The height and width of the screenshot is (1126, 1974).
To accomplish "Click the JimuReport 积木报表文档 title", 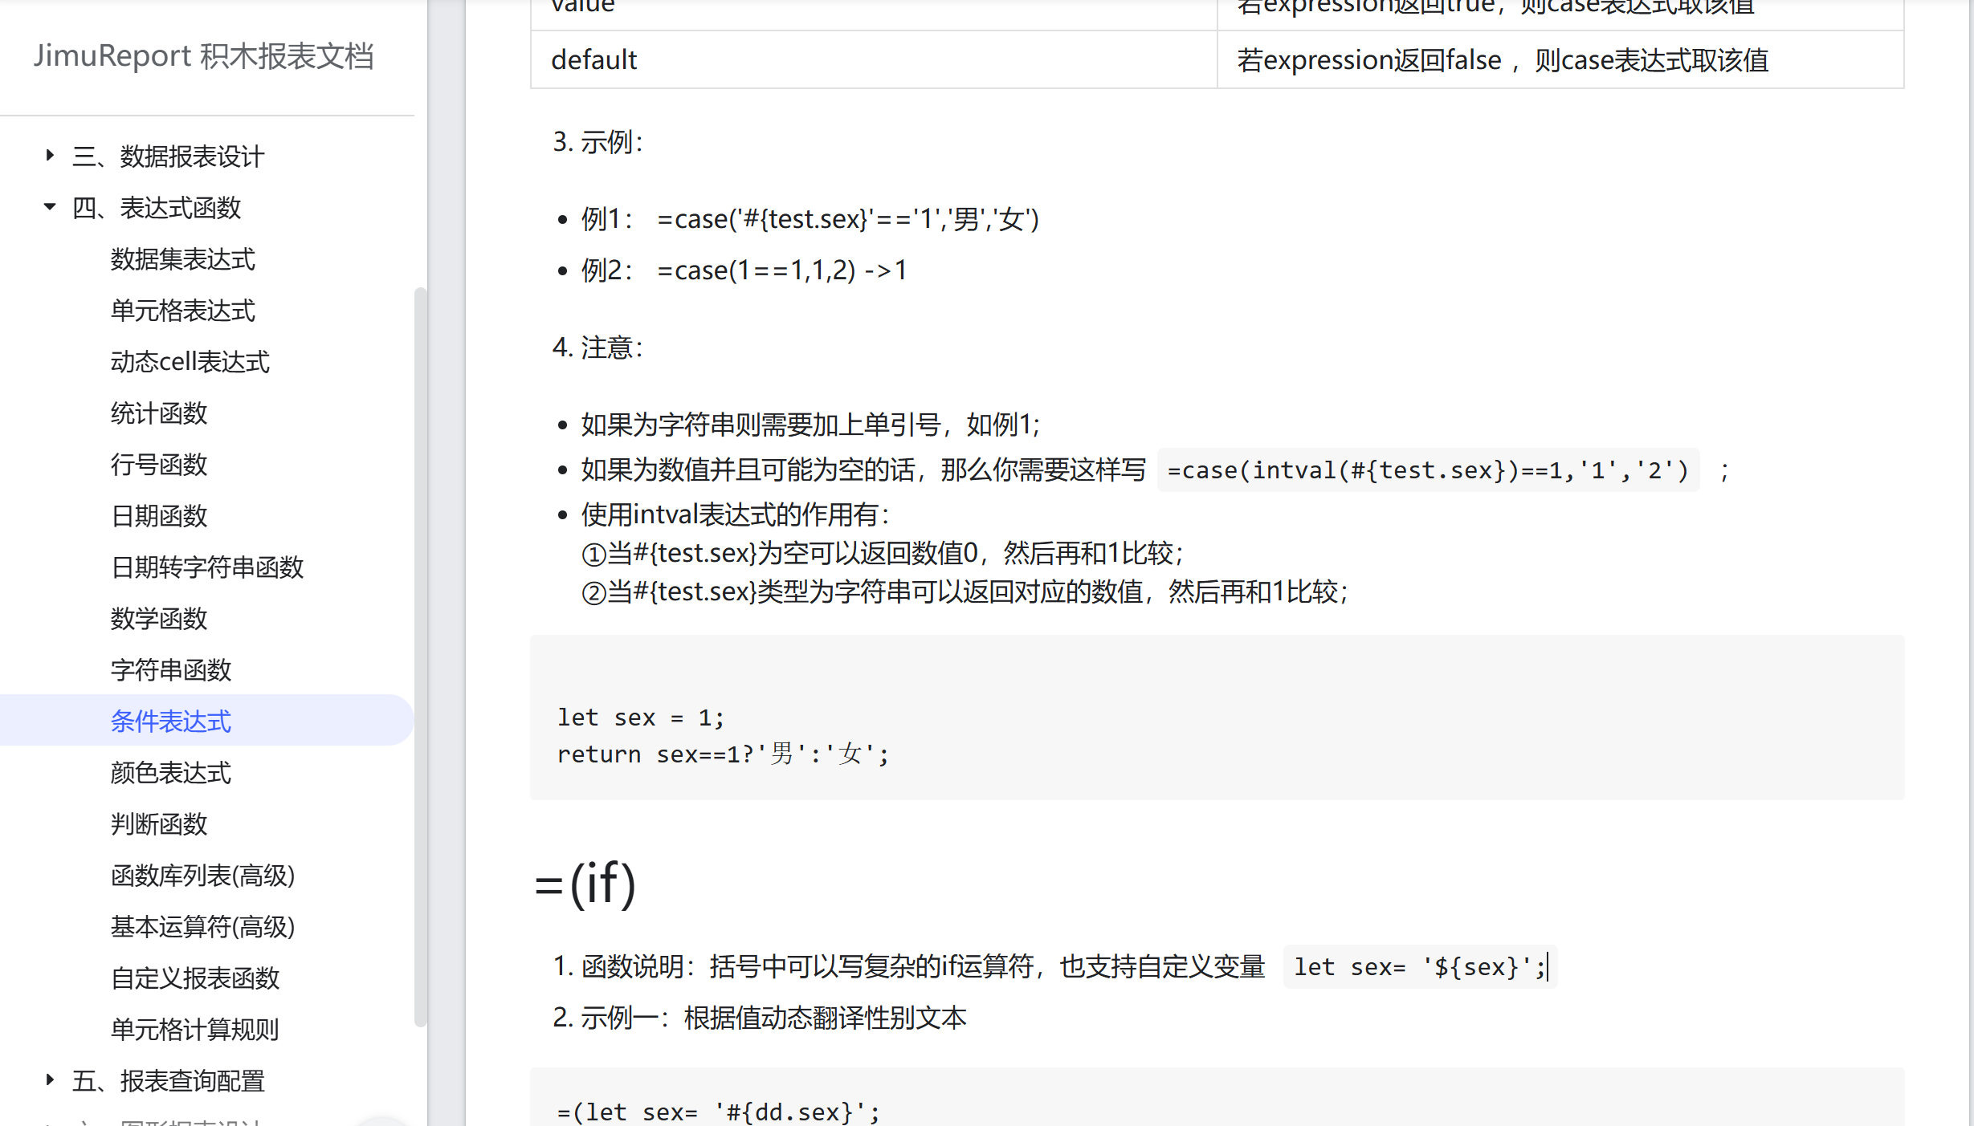I will tap(204, 56).
